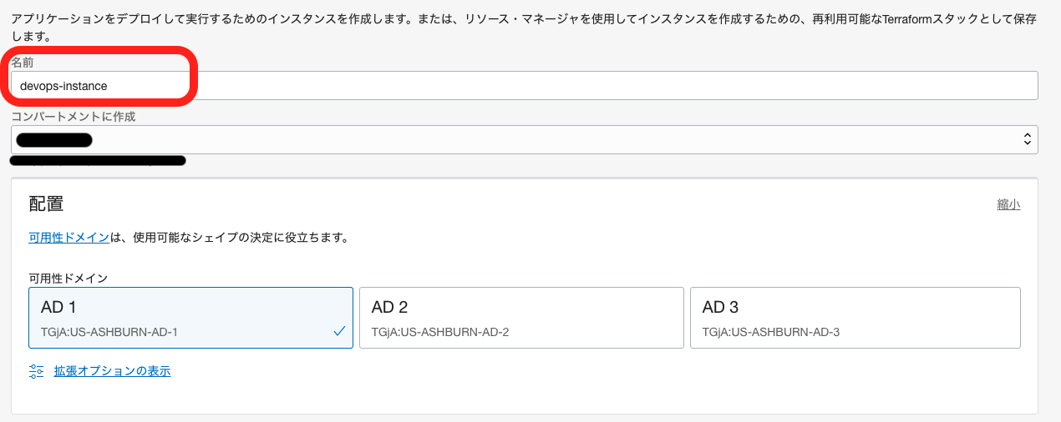Click the redacted compartment value
Image resolution: width=1061 pixels, height=422 pixels.
click(x=53, y=140)
